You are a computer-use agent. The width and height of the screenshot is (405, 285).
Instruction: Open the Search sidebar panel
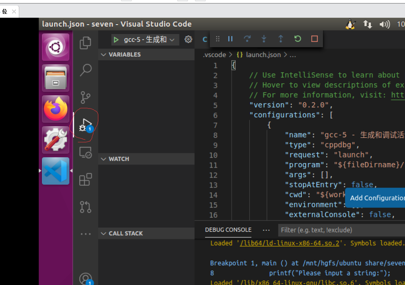(x=85, y=71)
